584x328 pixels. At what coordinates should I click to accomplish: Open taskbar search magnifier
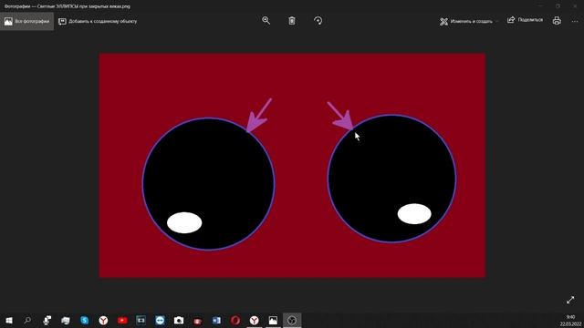click(x=27, y=320)
